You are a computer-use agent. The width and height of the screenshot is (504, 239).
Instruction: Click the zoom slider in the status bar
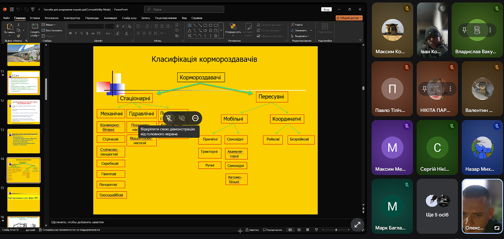336,230
